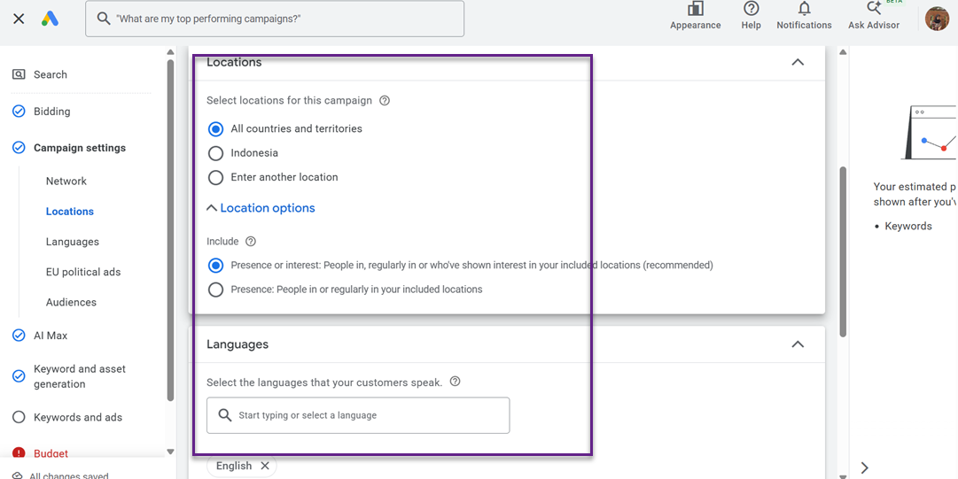
Task: Click the sidebar scrollbar down arrow
Action: (x=170, y=452)
